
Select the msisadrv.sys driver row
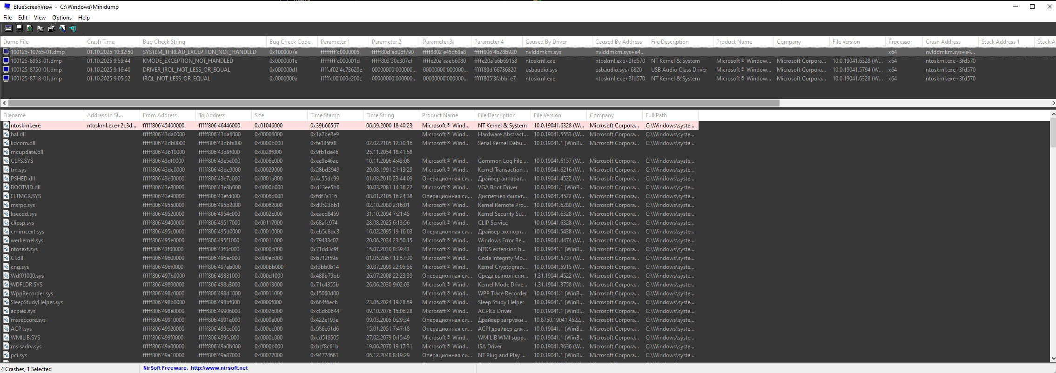(349, 346)
